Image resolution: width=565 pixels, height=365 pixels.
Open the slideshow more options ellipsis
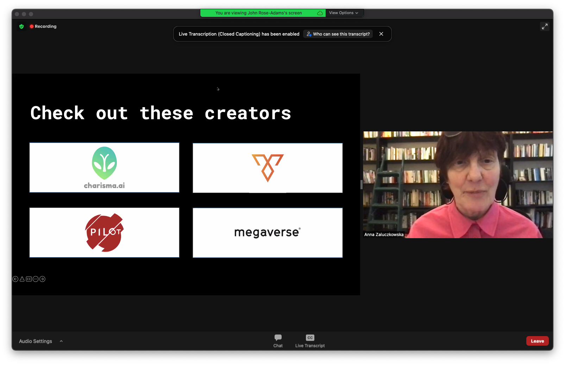pyautogui.click(x=36, y=279)
